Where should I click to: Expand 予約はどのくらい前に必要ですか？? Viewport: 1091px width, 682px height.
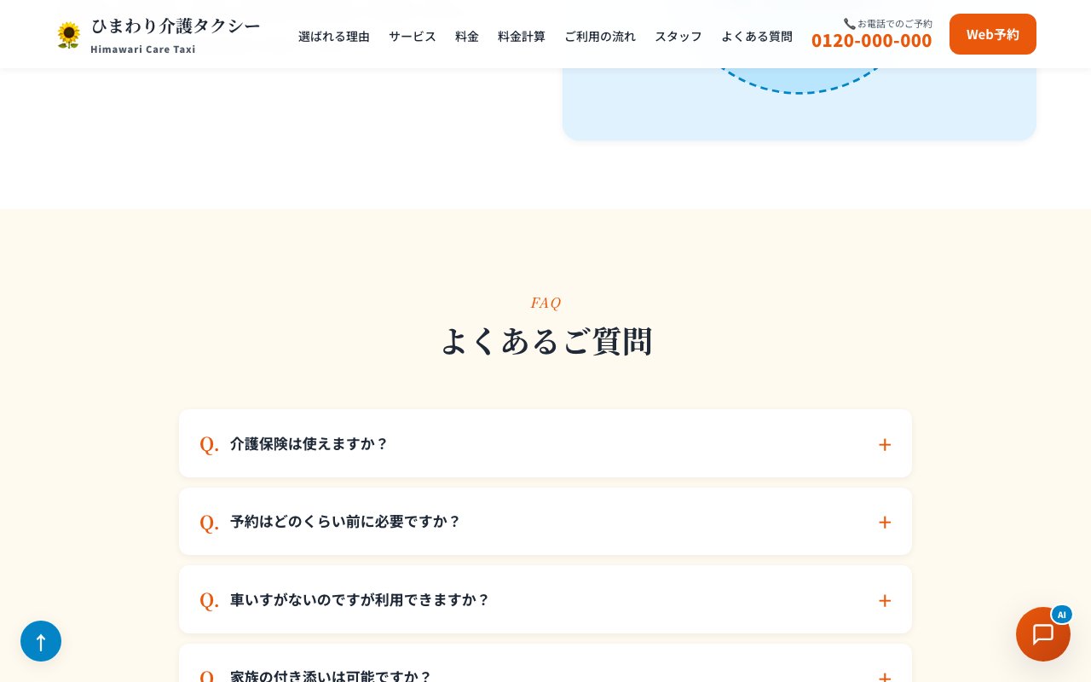(345, 522)
